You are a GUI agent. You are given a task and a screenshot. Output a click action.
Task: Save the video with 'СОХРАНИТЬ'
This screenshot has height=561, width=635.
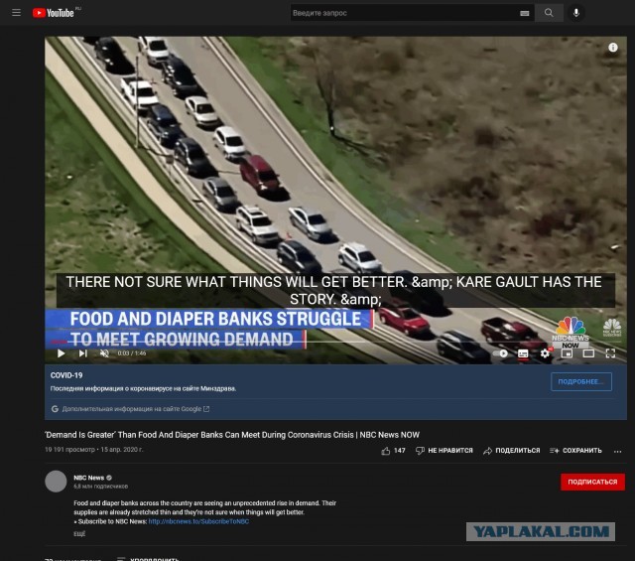coord(575,451)
